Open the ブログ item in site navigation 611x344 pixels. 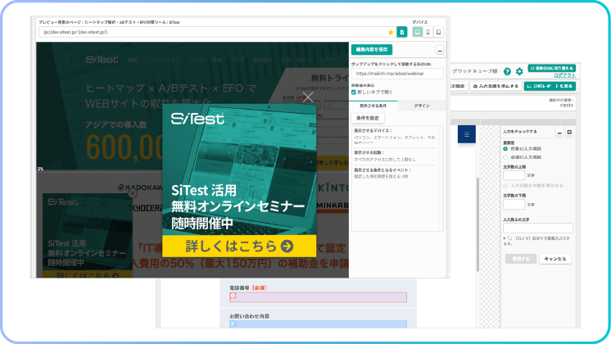pos(238,60)
